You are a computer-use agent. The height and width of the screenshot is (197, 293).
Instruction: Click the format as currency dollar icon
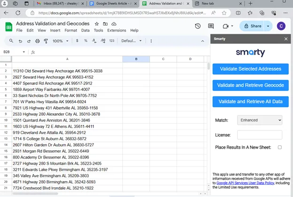coord(77,41)
